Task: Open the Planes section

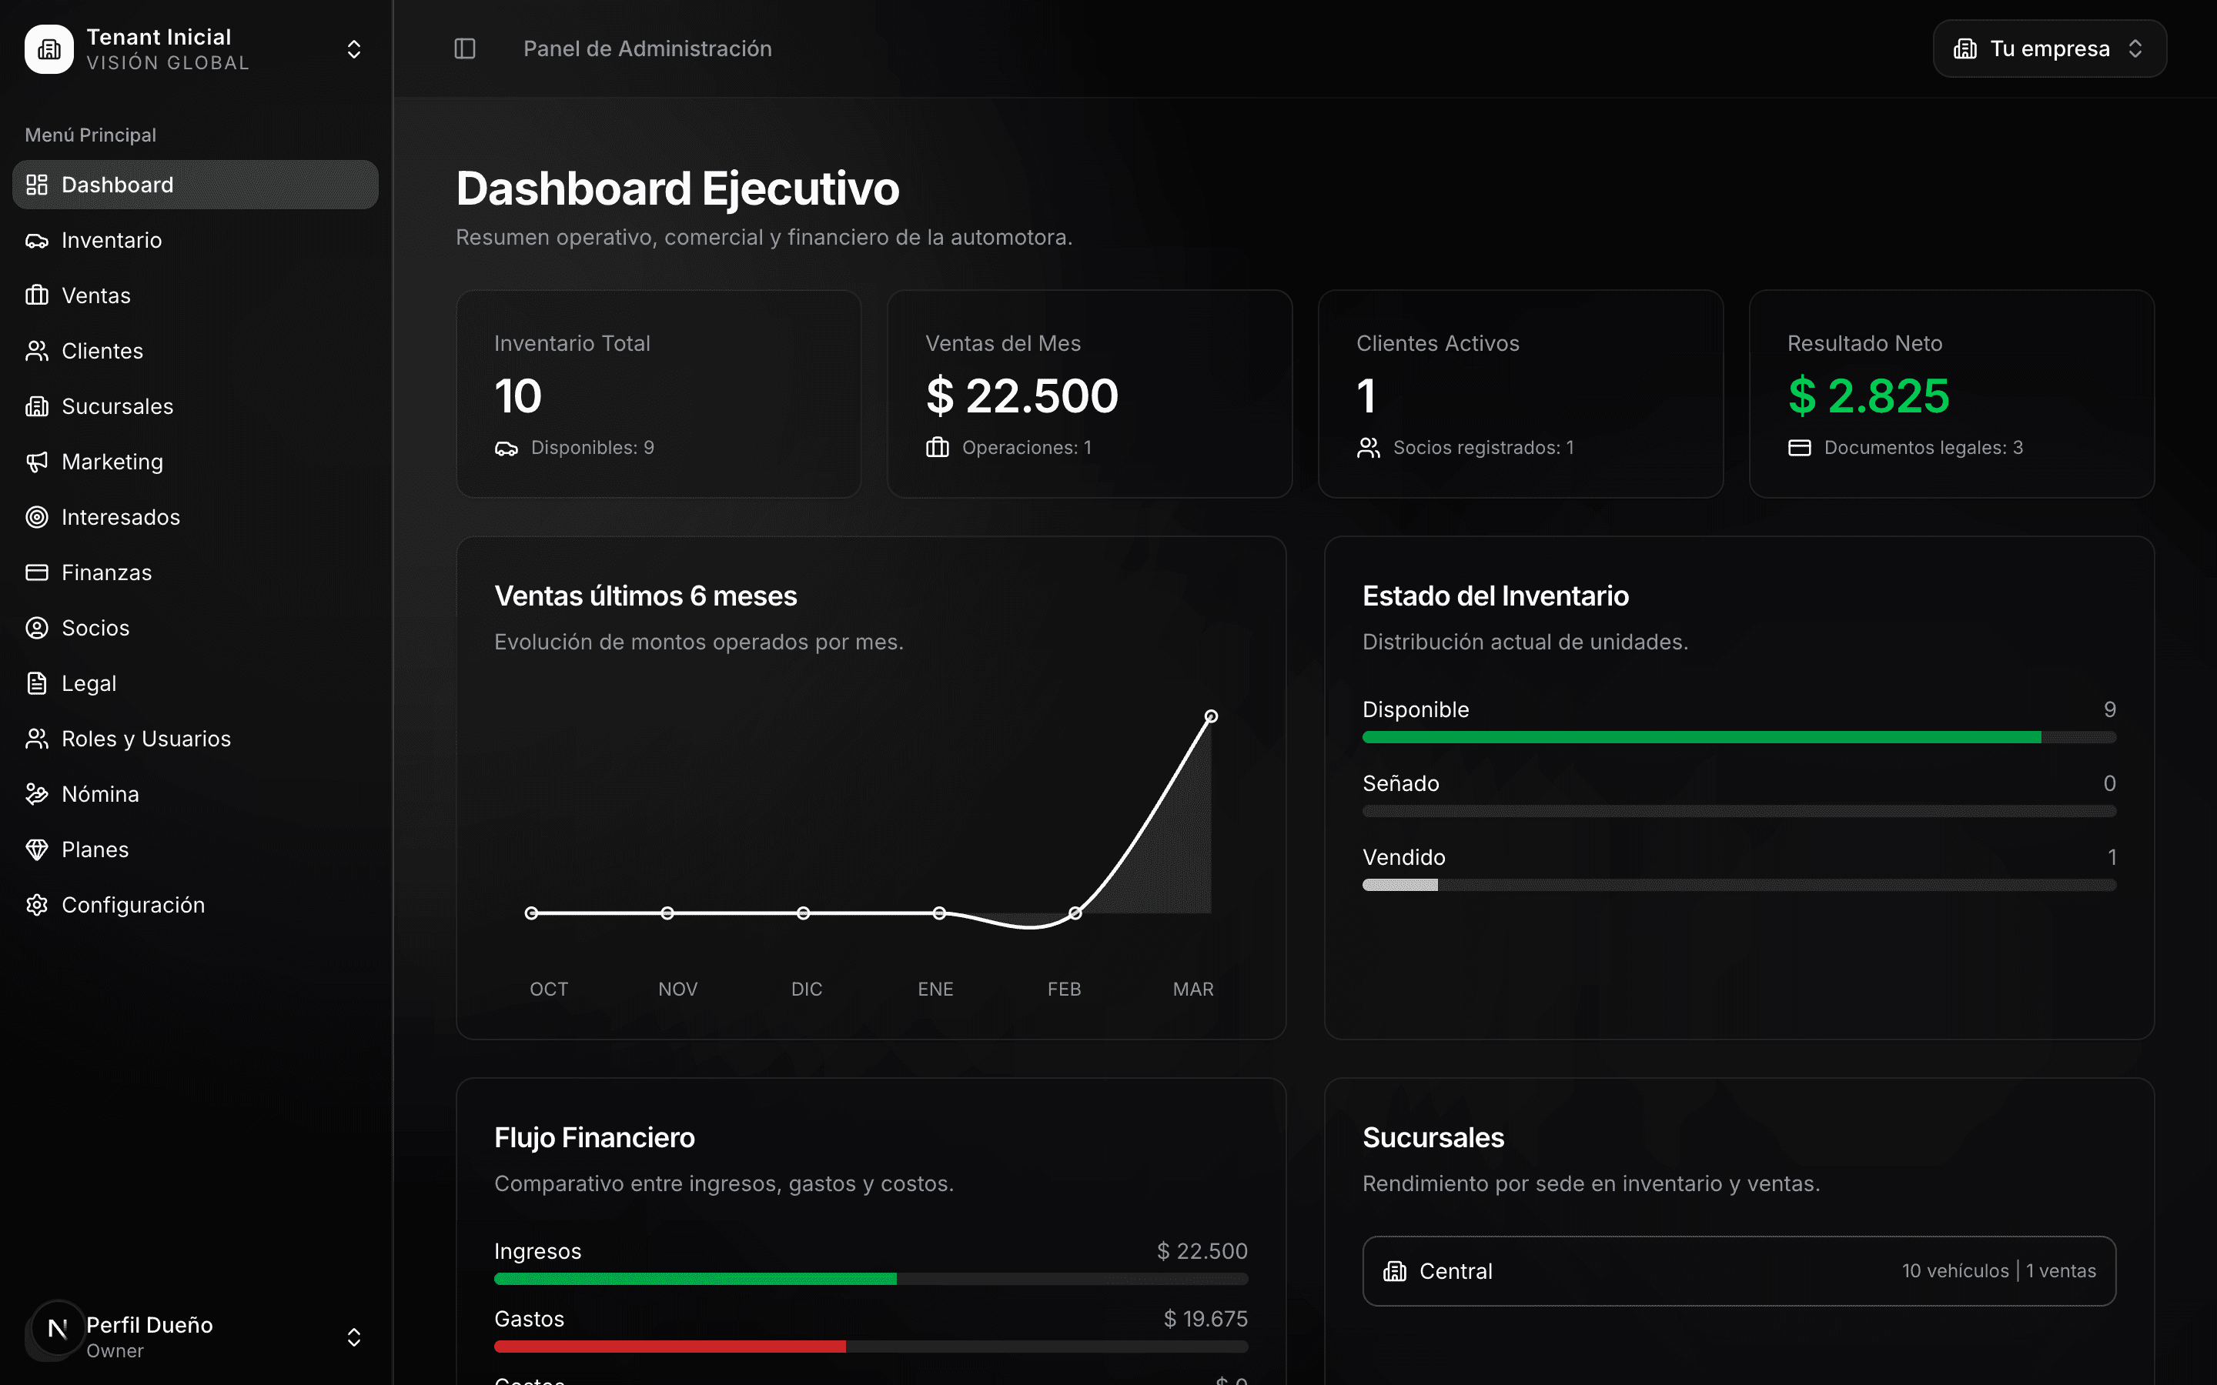Action: pos(95,849)
